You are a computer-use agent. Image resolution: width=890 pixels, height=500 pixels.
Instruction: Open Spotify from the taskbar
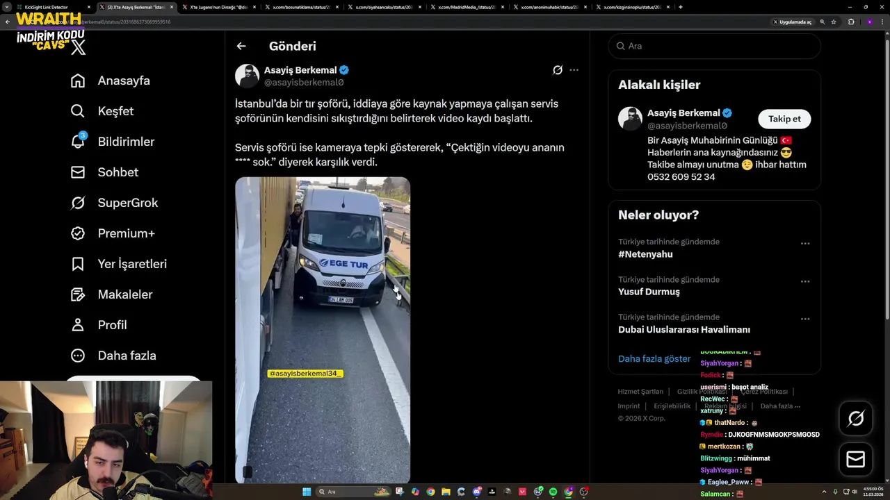[553, 492]
